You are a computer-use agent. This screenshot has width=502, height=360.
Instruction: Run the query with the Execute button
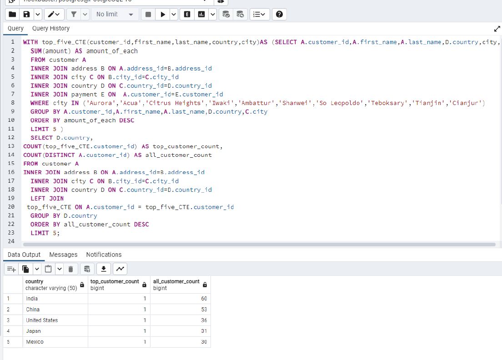coord(162,15)
